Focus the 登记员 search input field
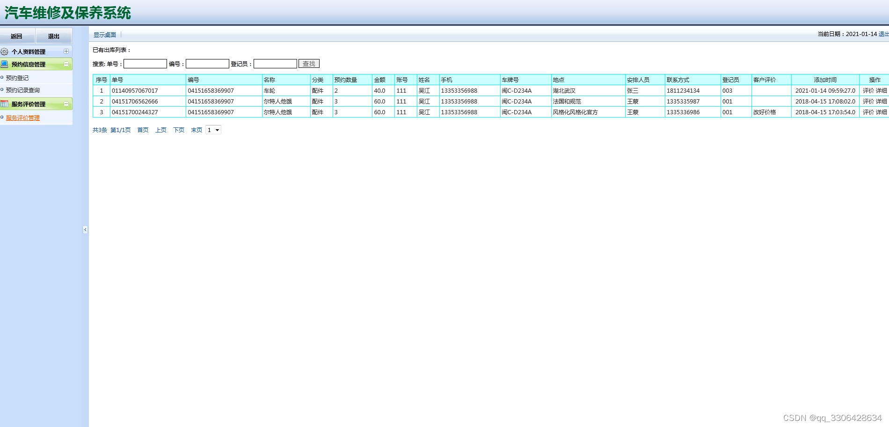This screenshot has height=427, width=889. 275,64
